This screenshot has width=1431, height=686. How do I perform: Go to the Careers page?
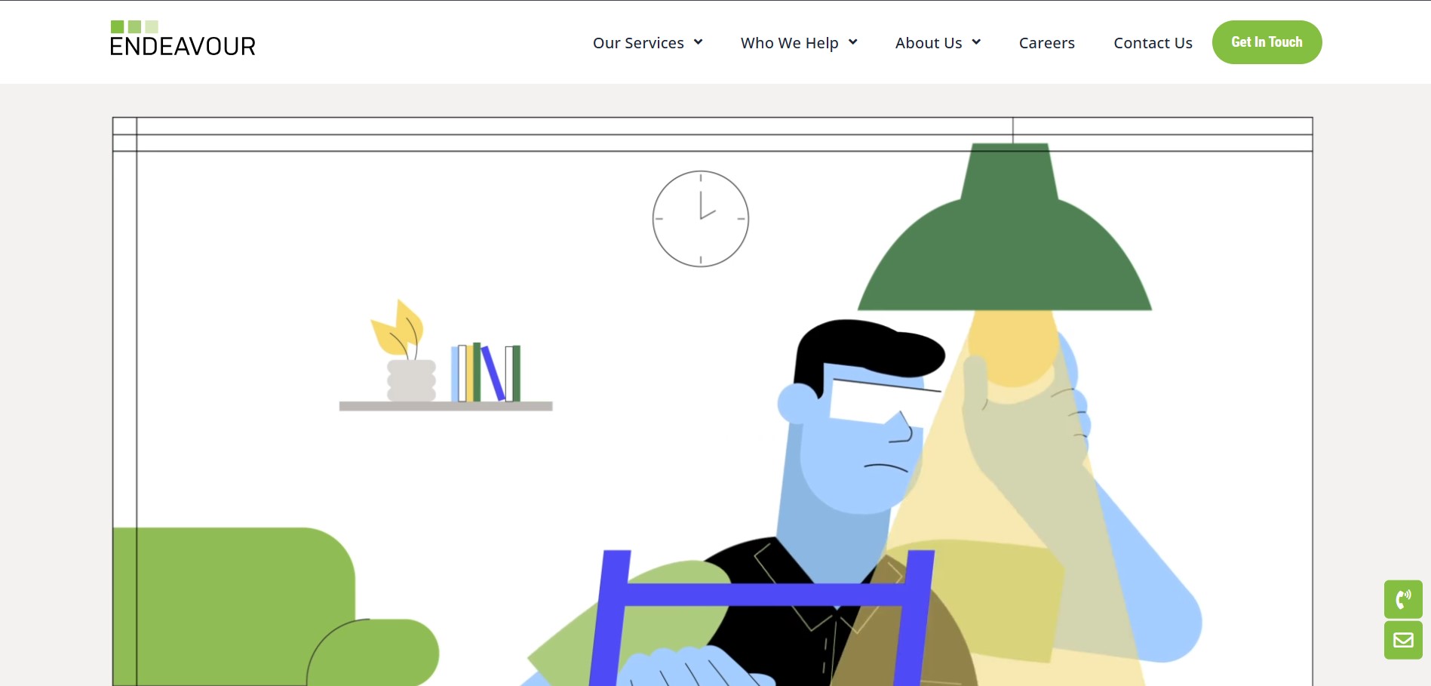point(1046,43)
